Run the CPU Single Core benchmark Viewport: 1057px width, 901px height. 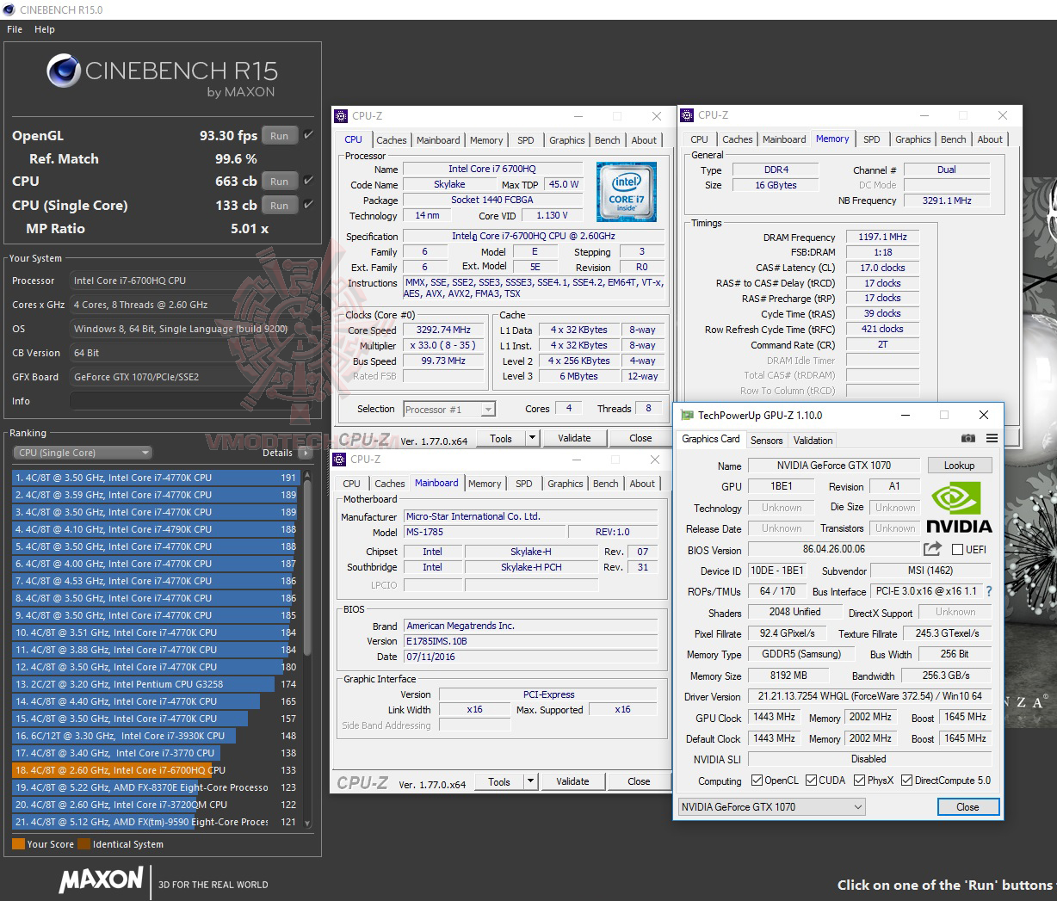(280, 205)
